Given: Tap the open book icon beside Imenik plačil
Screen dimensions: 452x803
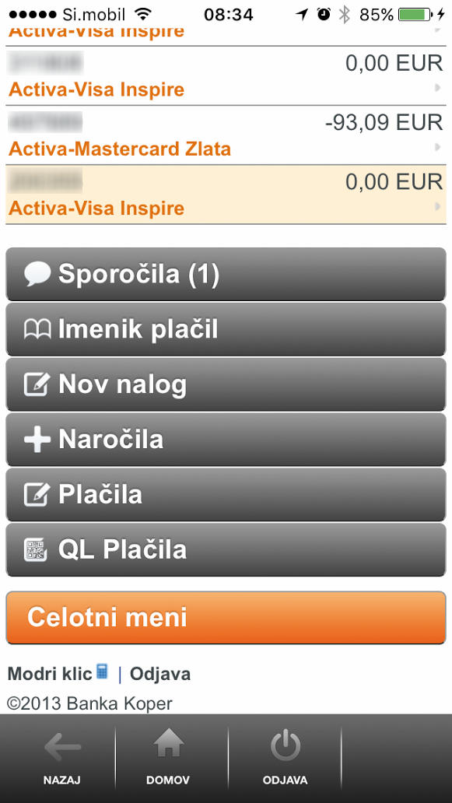Looking at the screenshot, I should coord(37,329).
